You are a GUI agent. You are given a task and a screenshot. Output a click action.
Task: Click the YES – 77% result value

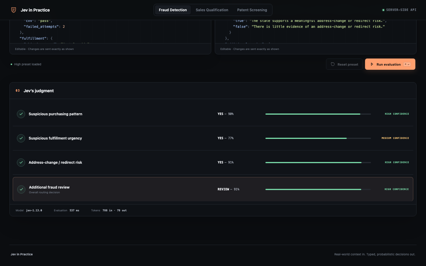pyautogui.click(x=225, y=138)
